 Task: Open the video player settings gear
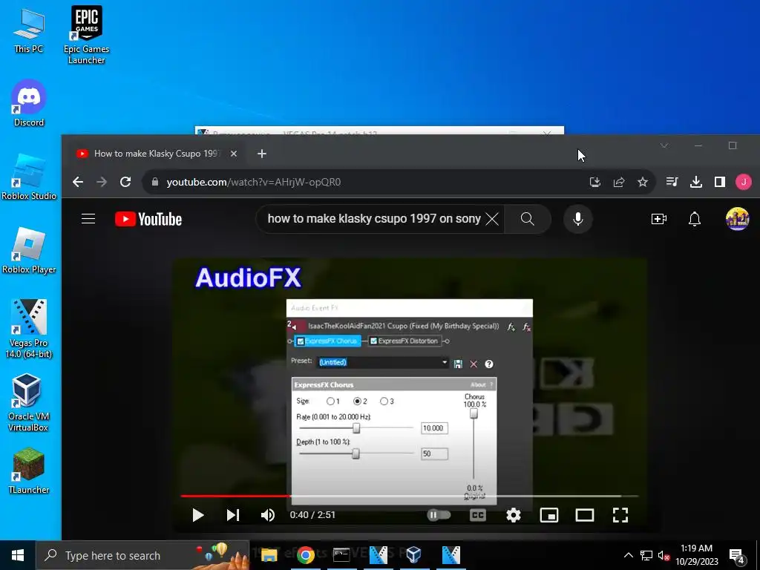coord(514,515)
